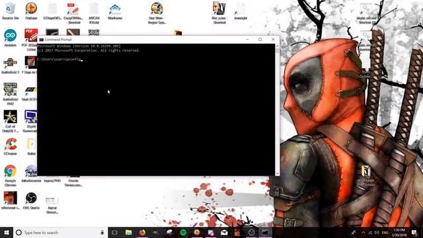Click the 'Type here to search' box

coord(61,232)
